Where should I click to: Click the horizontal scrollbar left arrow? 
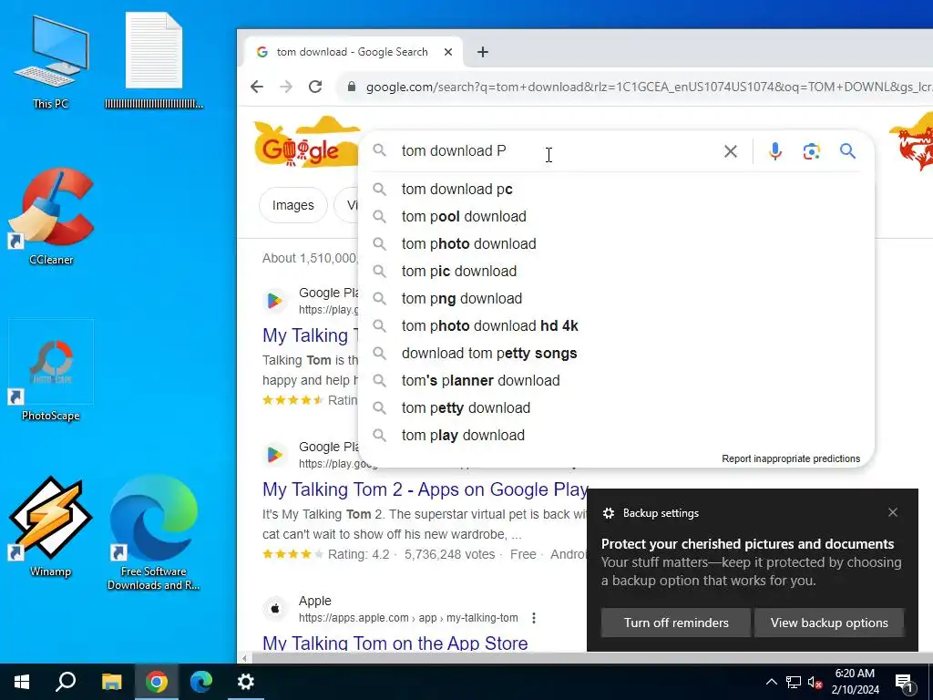tap(244, 658)
